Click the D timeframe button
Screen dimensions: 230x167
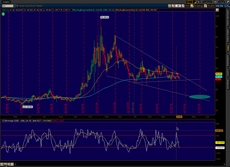pos(178,6)
